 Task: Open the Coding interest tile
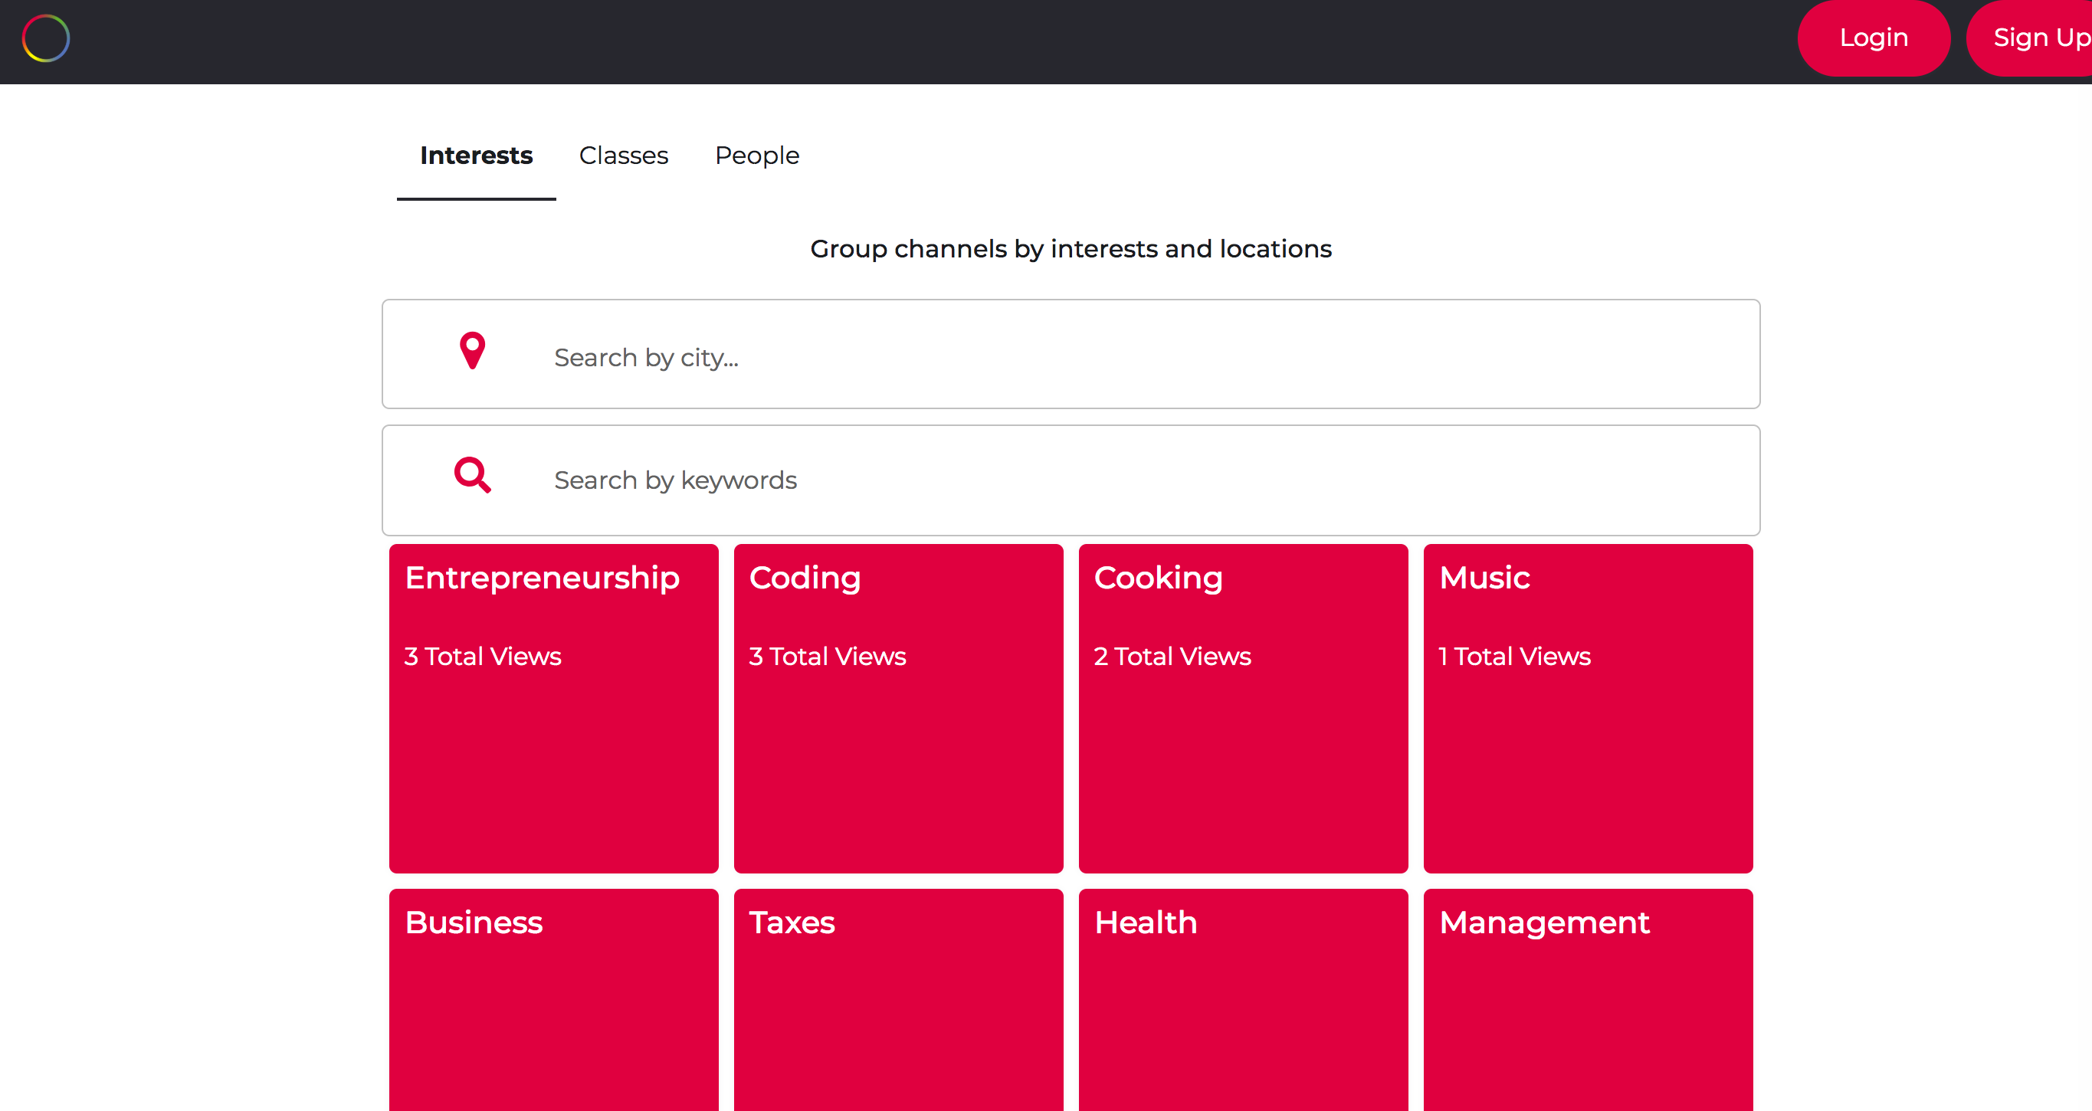[x=898, y=708]
